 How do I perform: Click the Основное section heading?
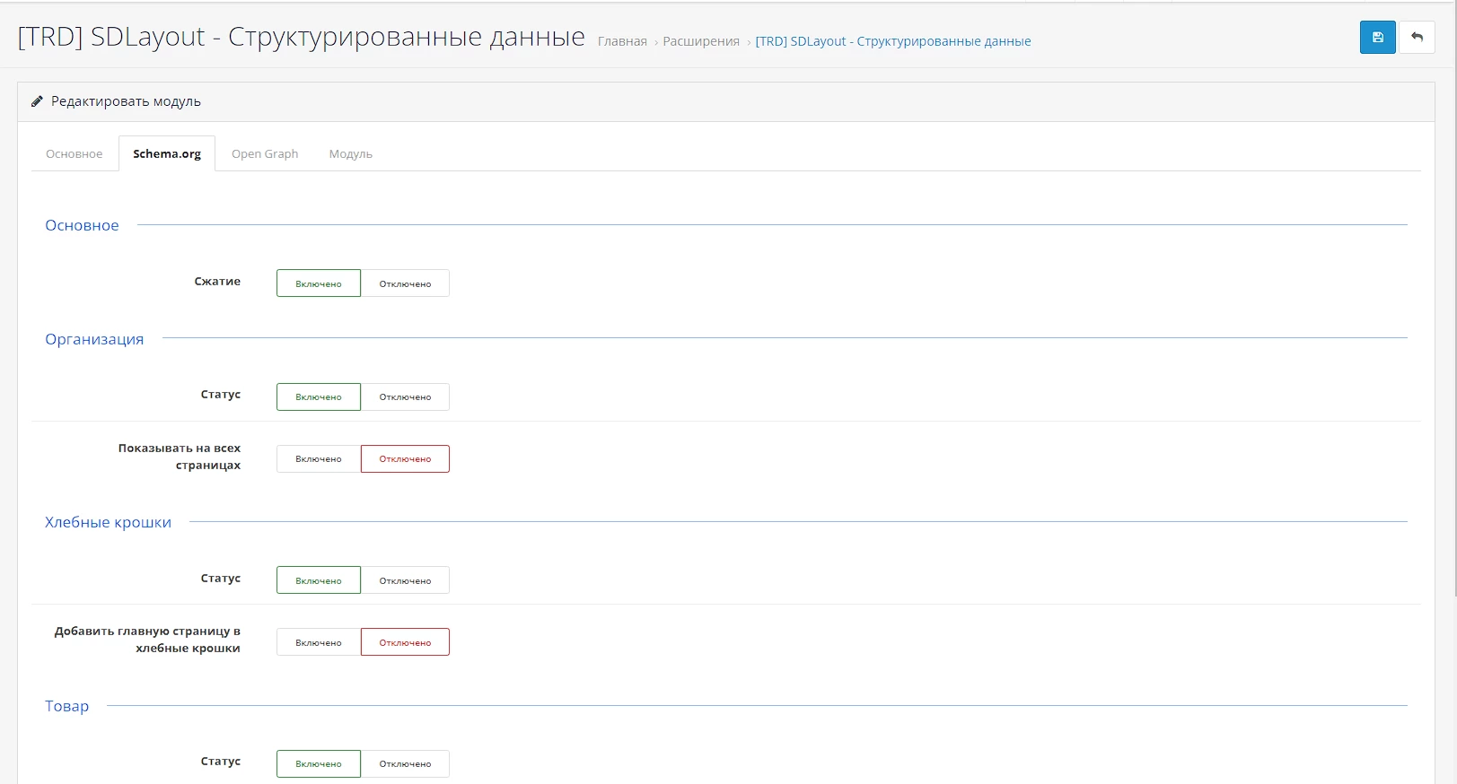(82, 225)
